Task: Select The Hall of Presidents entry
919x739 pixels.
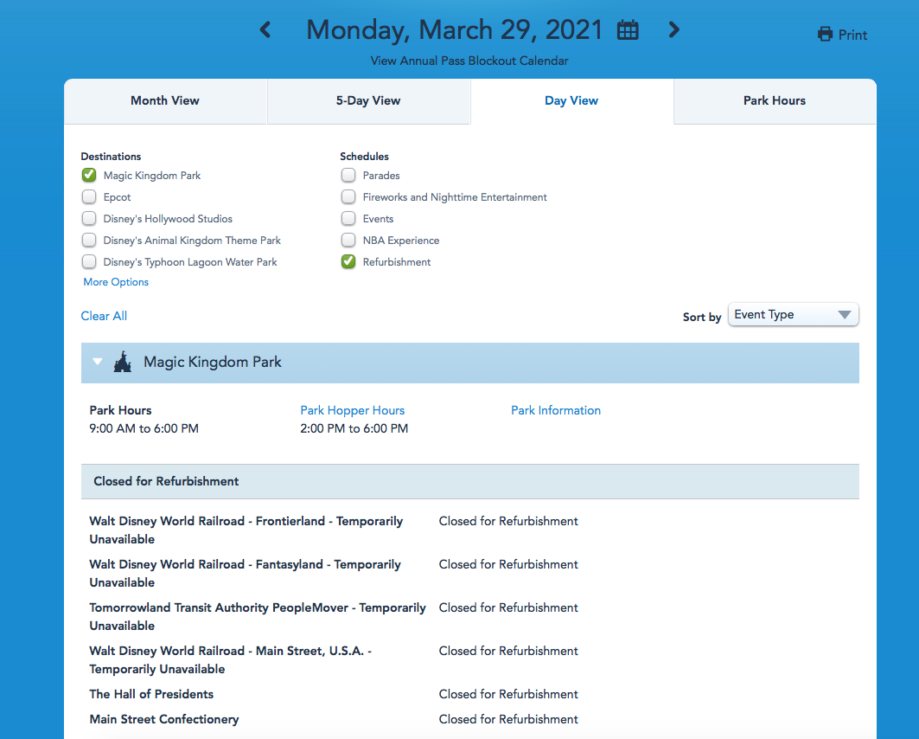Action: click(x=151, y=694)
